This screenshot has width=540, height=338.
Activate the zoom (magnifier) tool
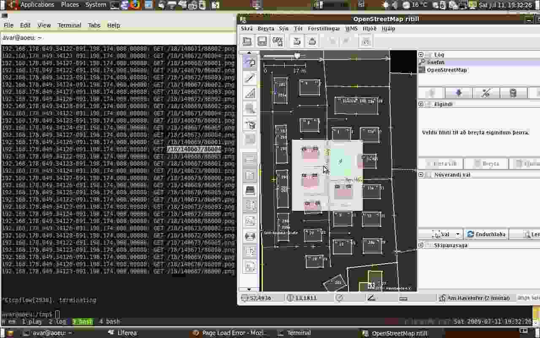click(x=250, y=109)
